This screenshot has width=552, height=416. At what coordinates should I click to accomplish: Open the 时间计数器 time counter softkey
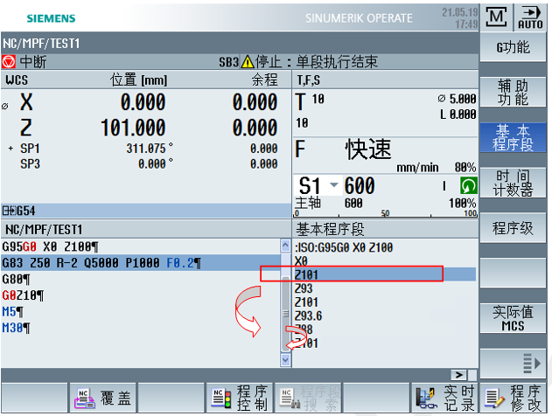(x=513, y=183)
